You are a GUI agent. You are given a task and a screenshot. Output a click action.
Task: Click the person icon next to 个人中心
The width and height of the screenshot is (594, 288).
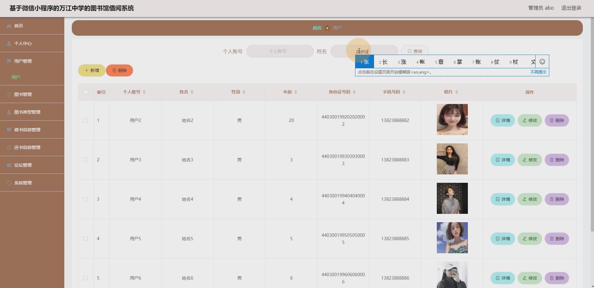pyautogui.click(x=9, y=44)
